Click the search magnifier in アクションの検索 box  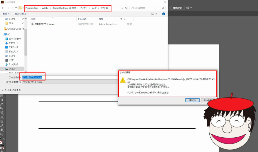[x=163, y=8]
